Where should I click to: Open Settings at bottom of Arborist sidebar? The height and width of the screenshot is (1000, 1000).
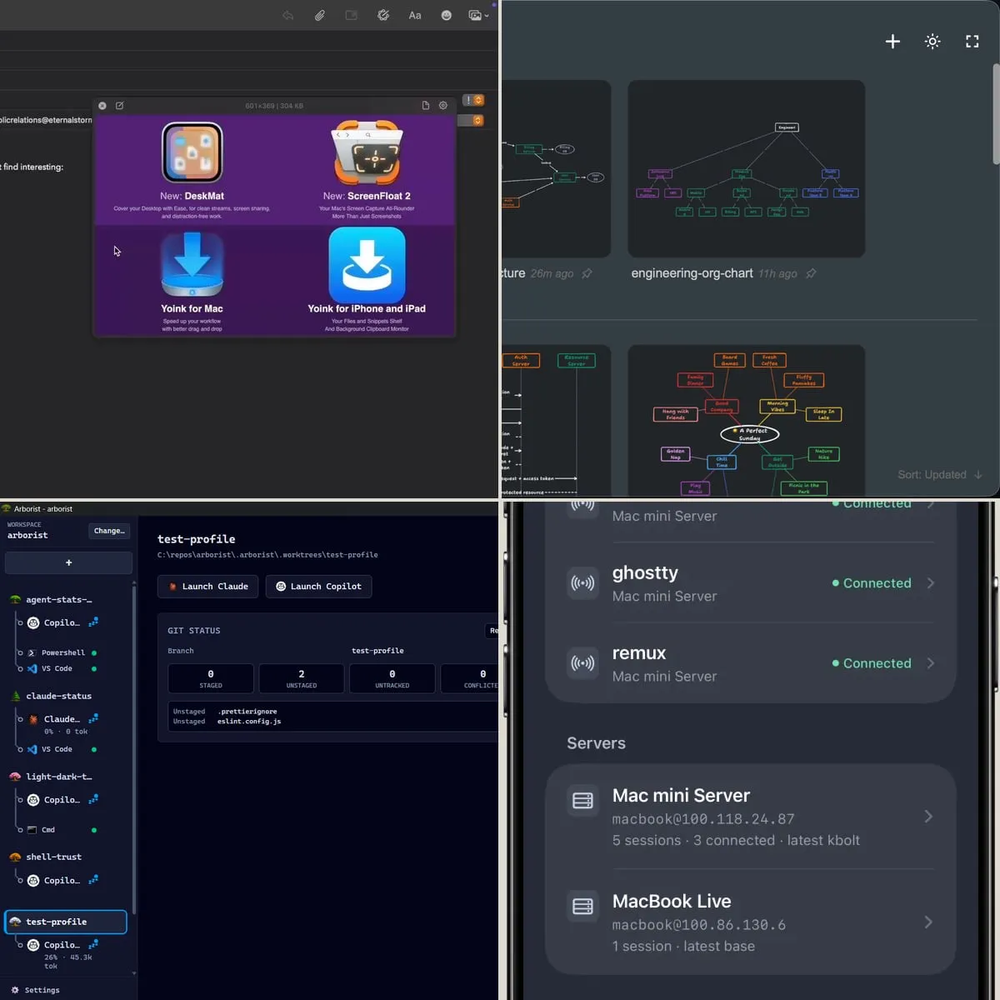(x=35, y=990)
